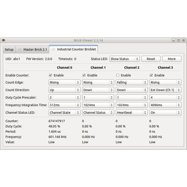Open Channel 0 Duty Cycle Prescaler dropdown
This screenshot has width=187, height=187.
[65, 98]
